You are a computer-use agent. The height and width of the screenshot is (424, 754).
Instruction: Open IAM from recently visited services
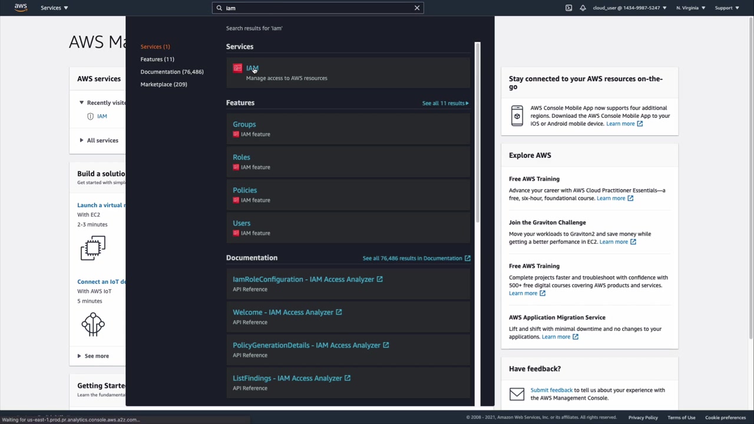[x=102, y=116]
